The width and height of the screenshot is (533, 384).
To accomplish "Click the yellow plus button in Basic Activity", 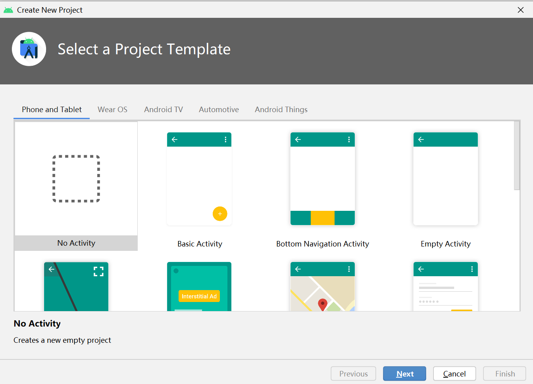I will coord(220,214).
